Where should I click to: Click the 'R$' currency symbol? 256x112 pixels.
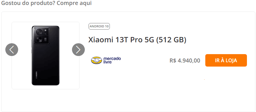coord(173,61)
